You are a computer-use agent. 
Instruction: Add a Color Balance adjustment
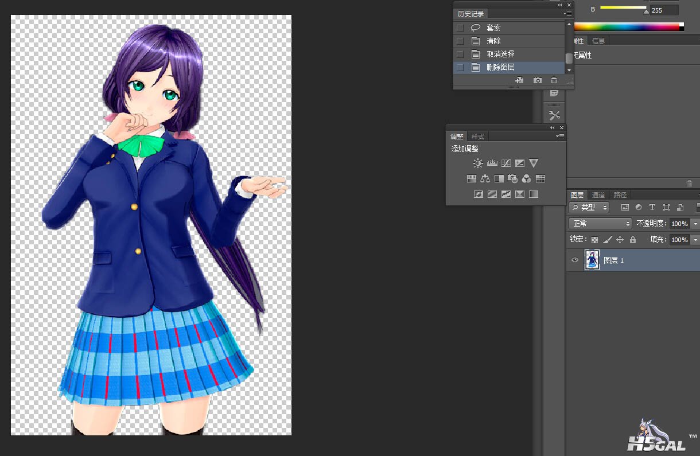485,179
